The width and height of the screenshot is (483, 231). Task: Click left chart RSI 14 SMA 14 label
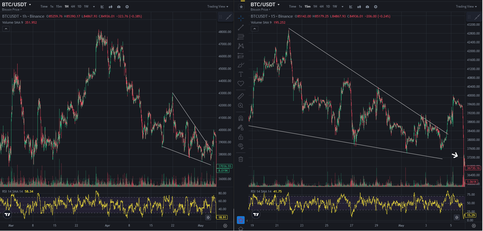12,191
